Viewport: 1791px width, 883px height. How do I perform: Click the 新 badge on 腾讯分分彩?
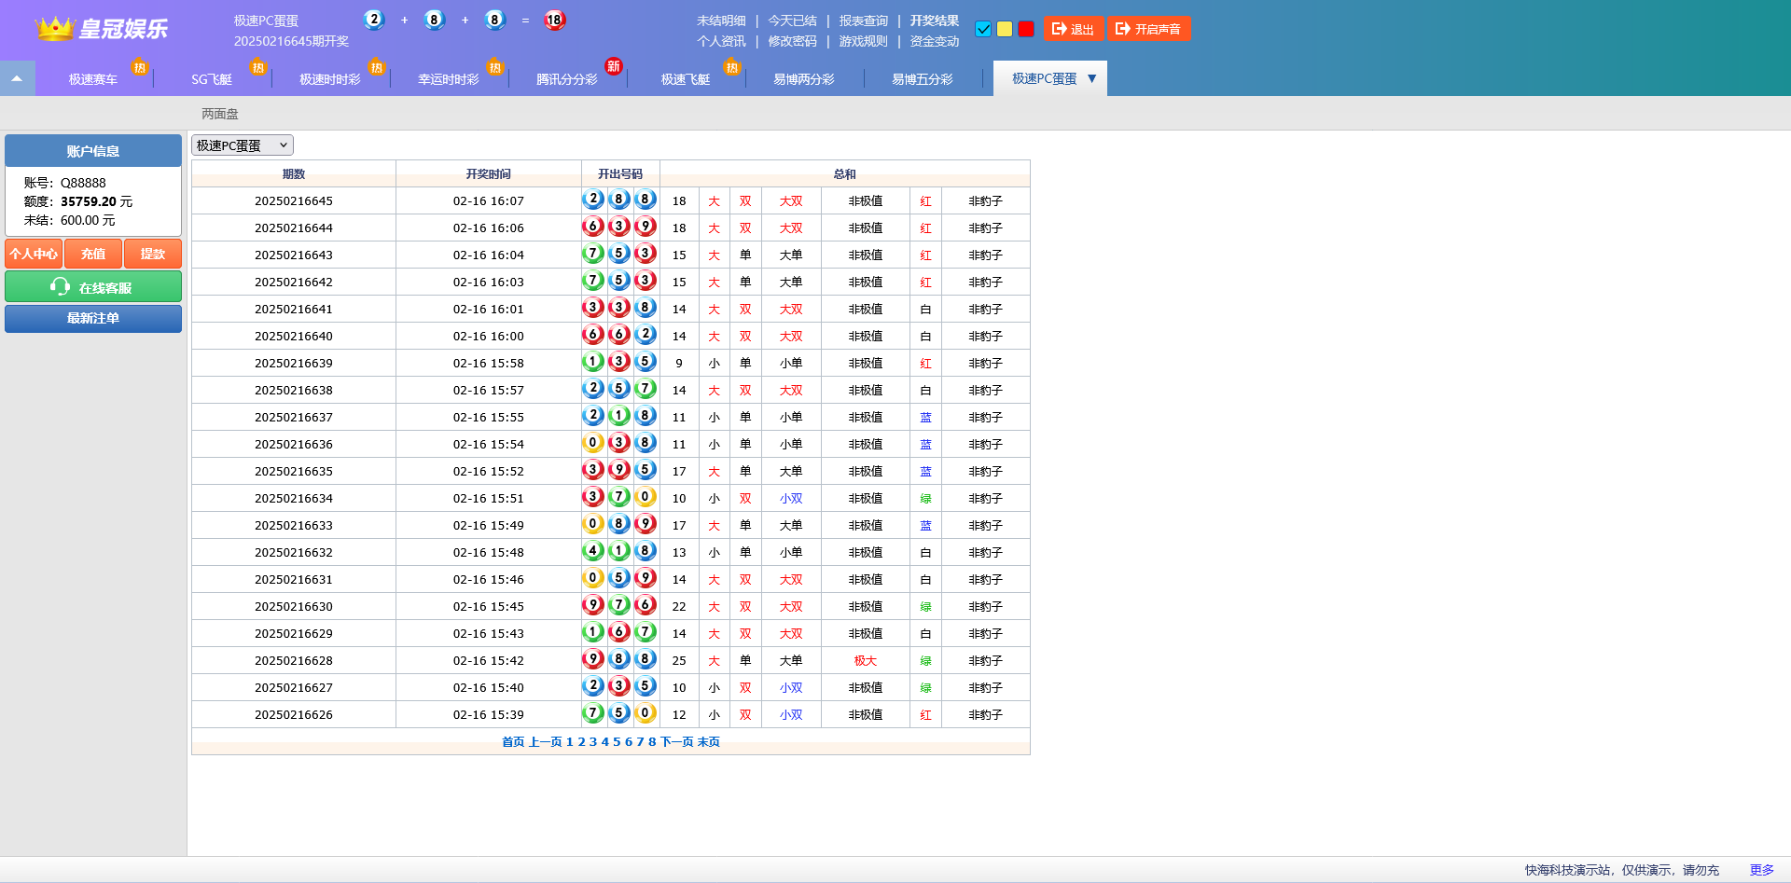point(614,66)
